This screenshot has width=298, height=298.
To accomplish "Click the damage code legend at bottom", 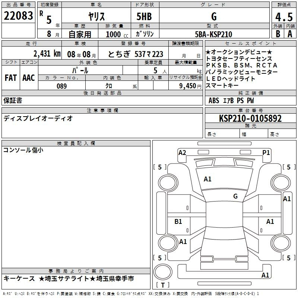I will 131,294.
